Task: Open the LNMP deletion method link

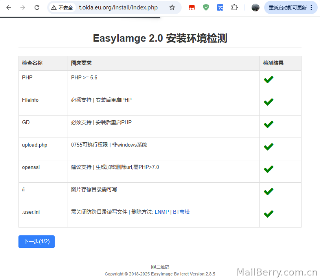Action: click(162, 212)
